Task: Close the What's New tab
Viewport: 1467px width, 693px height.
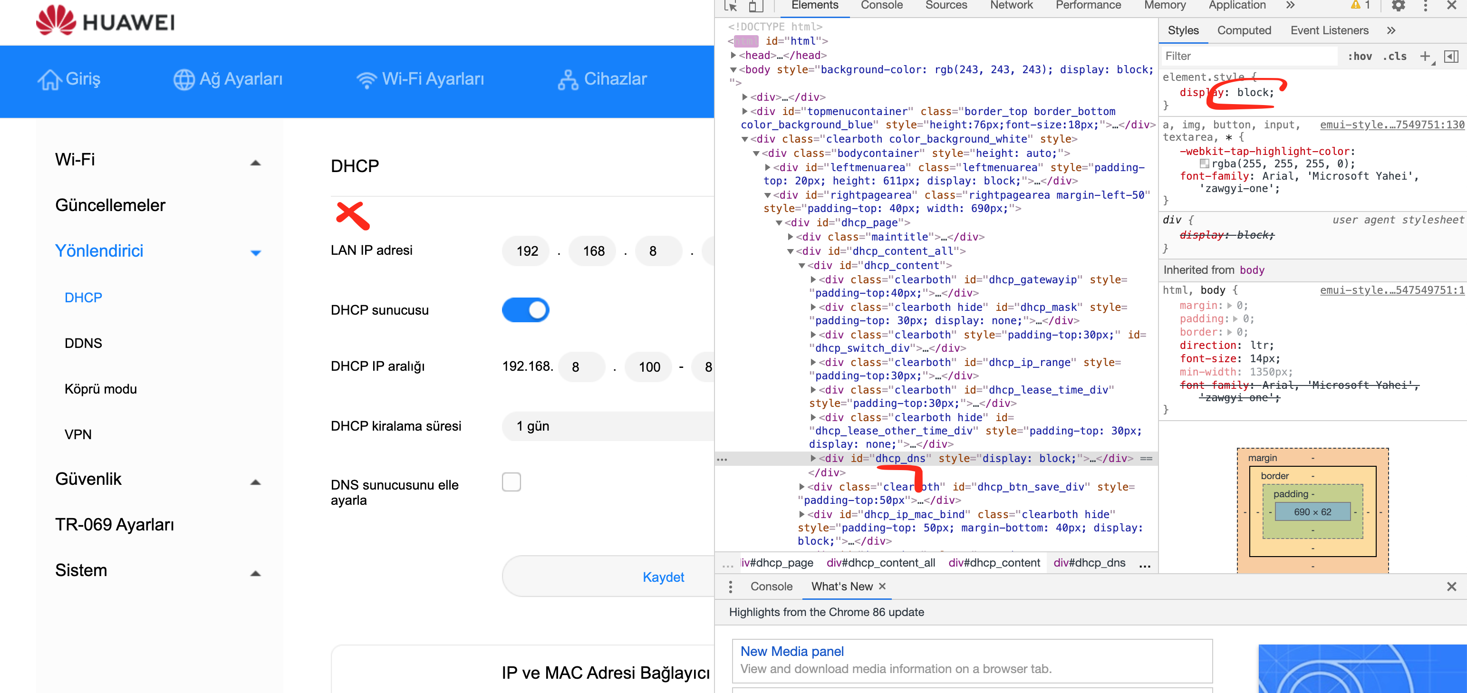Action: 882,586
